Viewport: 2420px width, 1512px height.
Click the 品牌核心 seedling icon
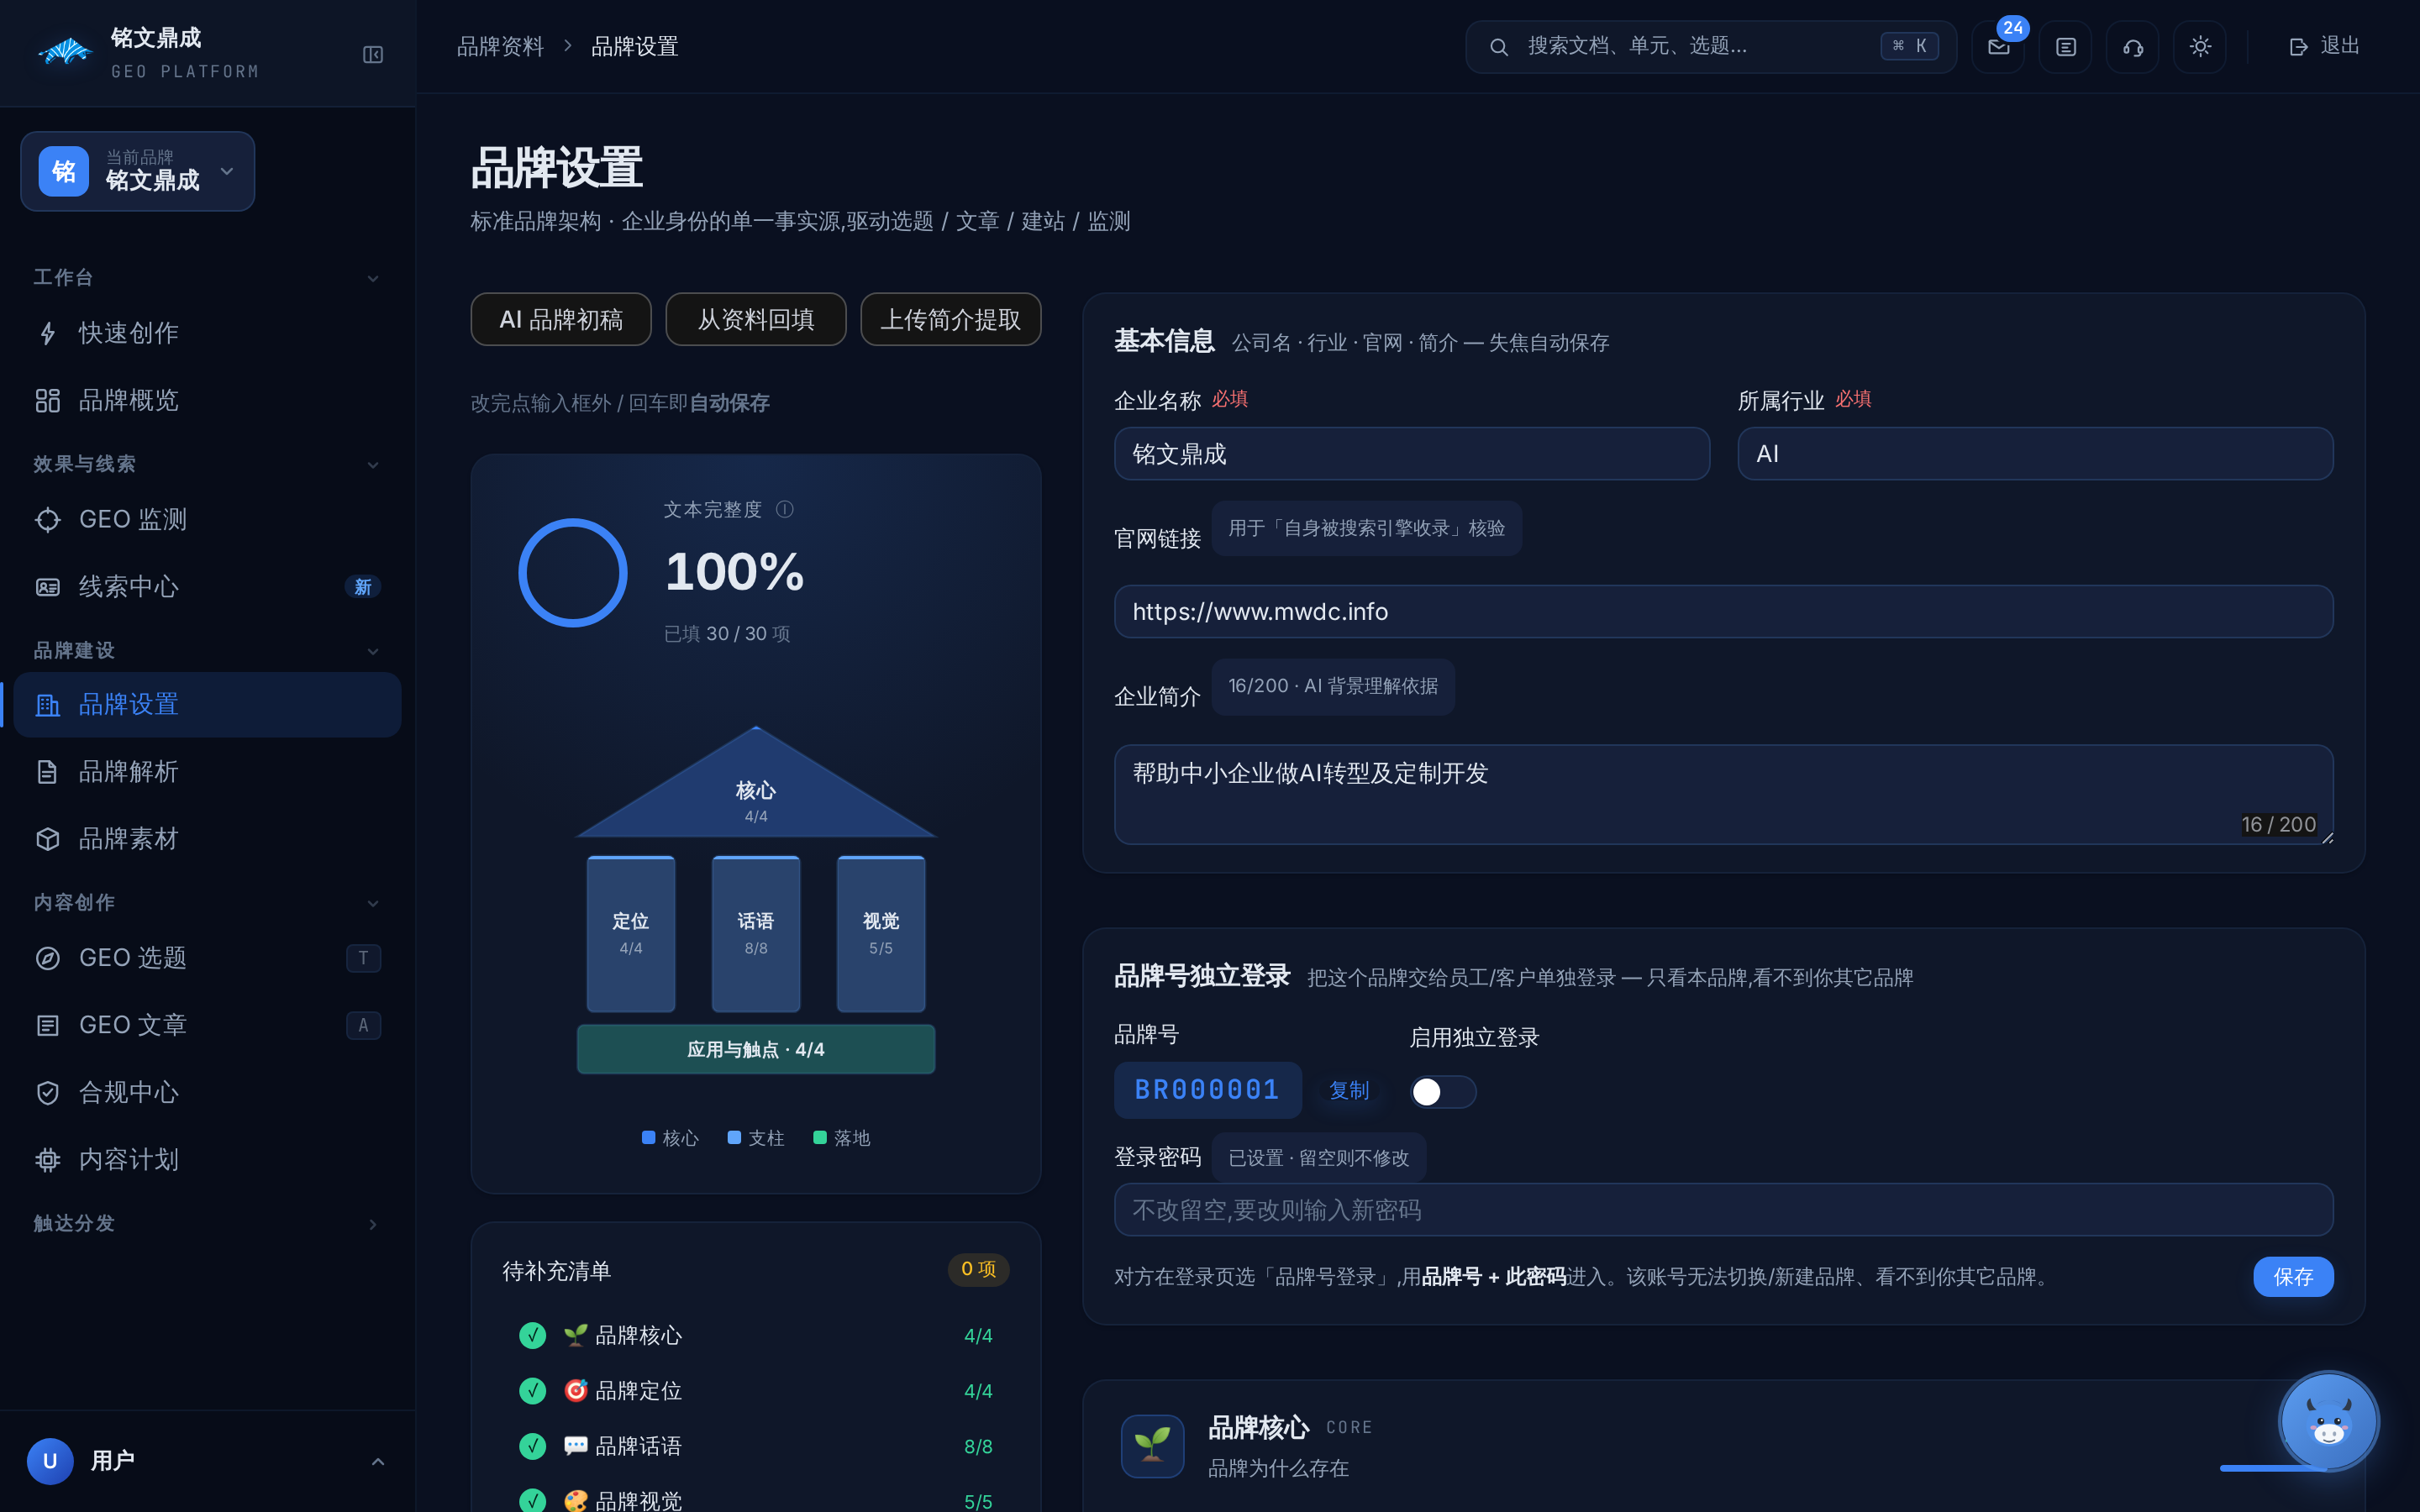tap(1152, 1445)
